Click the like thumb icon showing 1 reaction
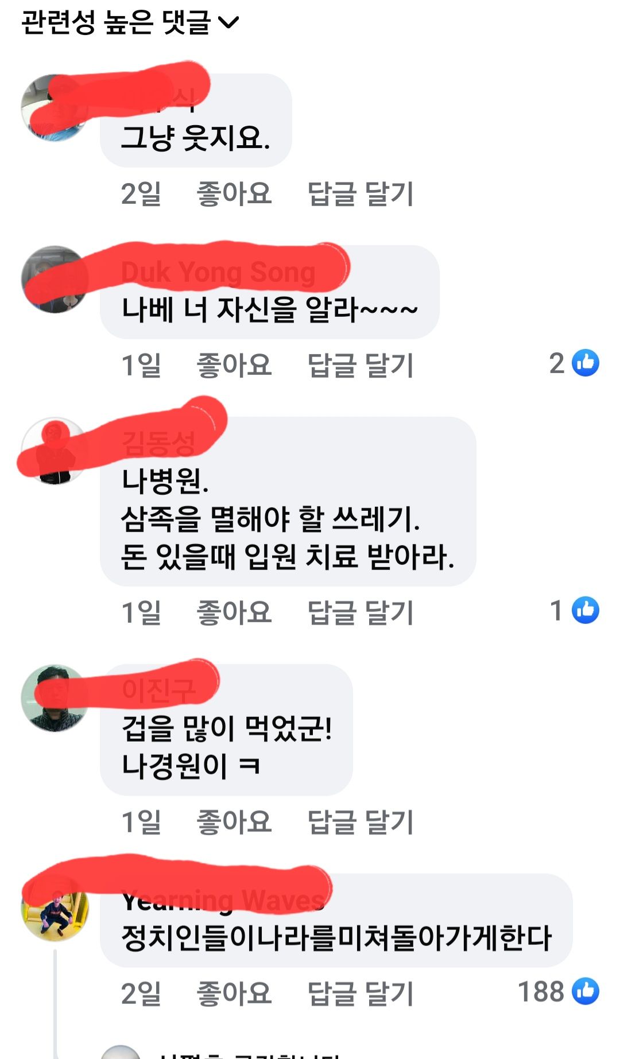Viewport: 620px width, 1059px height. [x=586, y=610]
